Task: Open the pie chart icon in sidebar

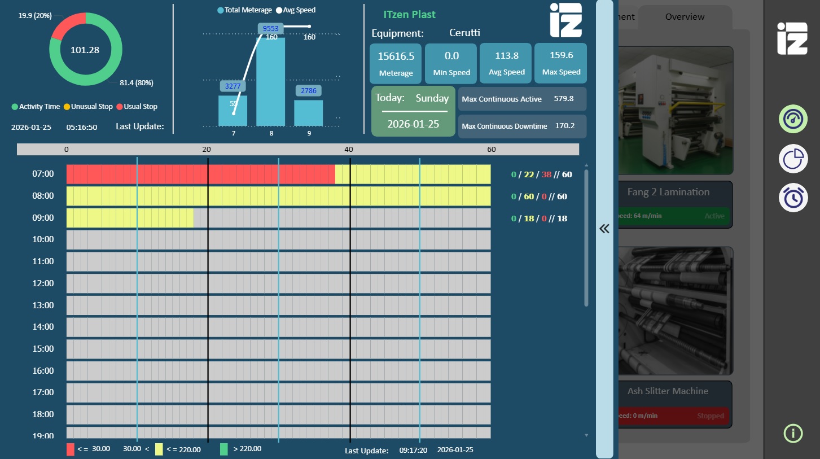Action: (793, 159)
